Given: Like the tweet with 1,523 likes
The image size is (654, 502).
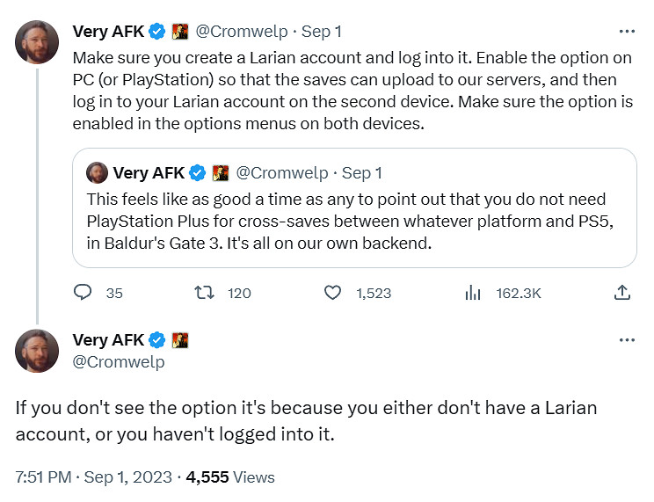Looking at the screenshot, I should pyautogui.click(x=332, y=293).
